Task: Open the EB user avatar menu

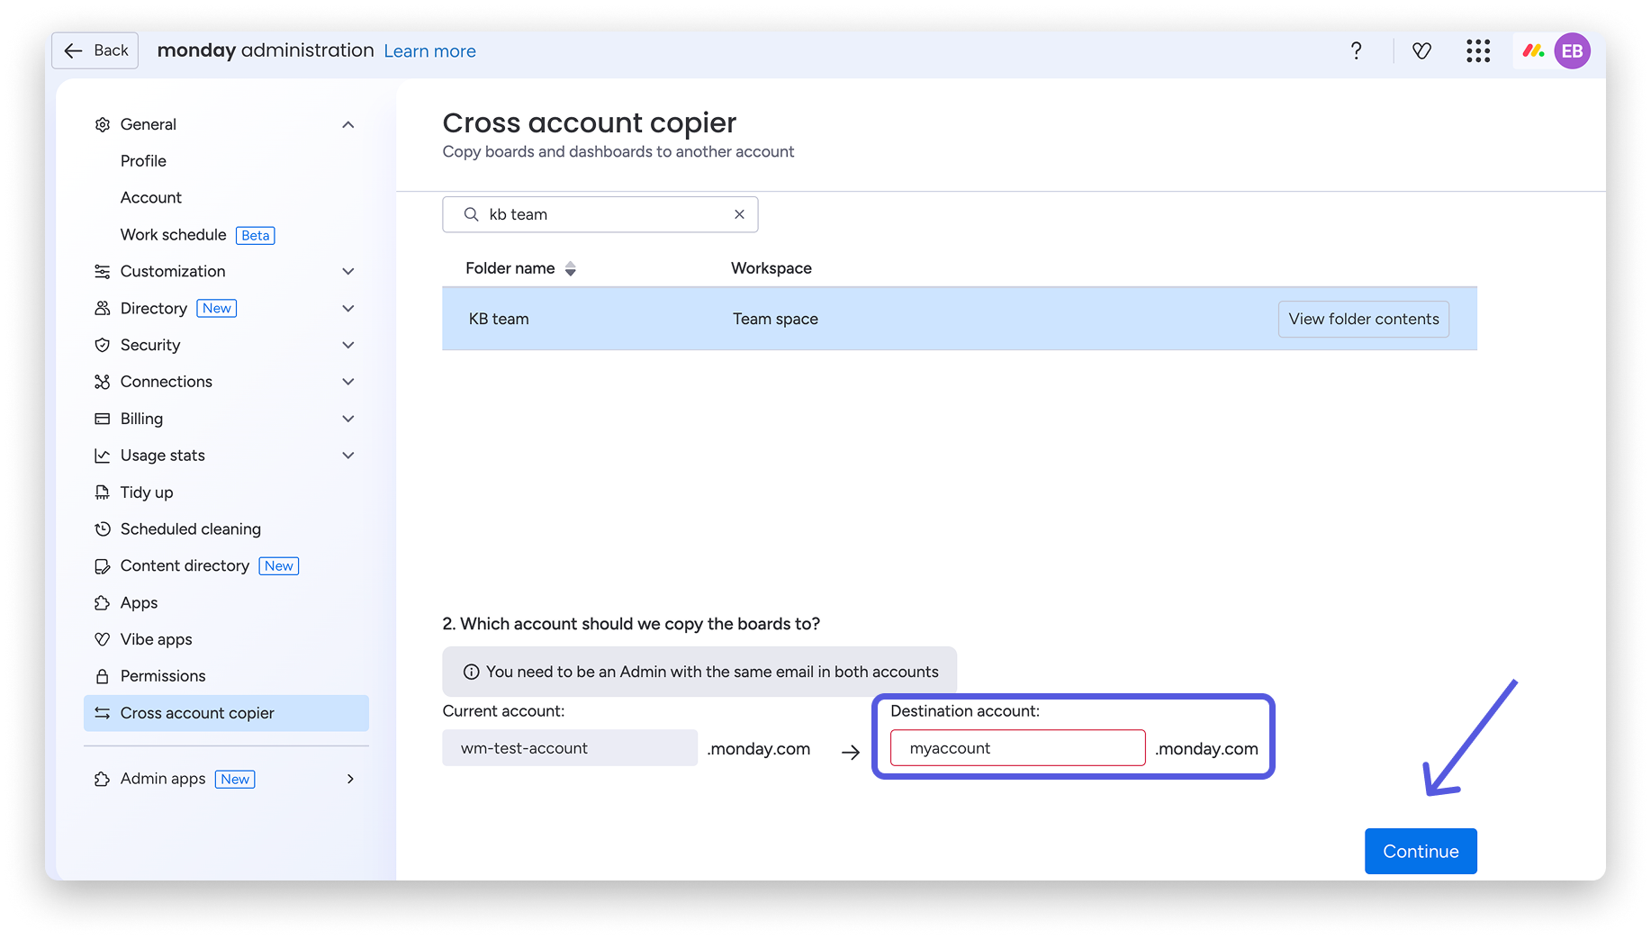Action: click(x=1572, y=51)
